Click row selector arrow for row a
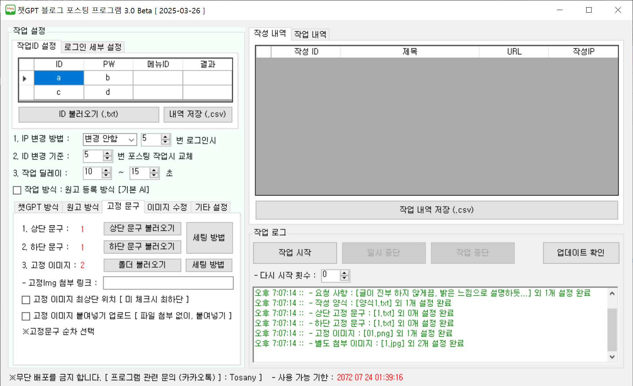633x386 pixels. point(26,78)
